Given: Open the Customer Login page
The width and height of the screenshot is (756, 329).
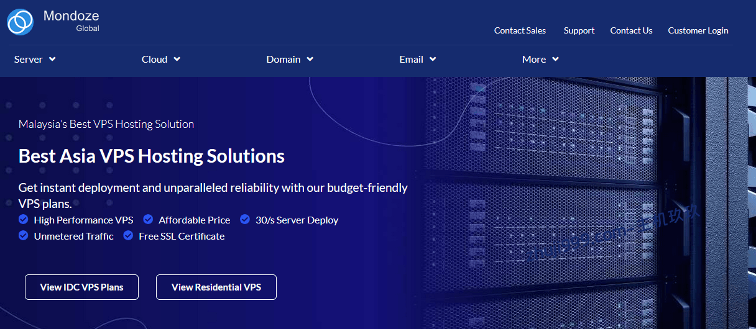Looking at the screenshot, I should (698, 30).
